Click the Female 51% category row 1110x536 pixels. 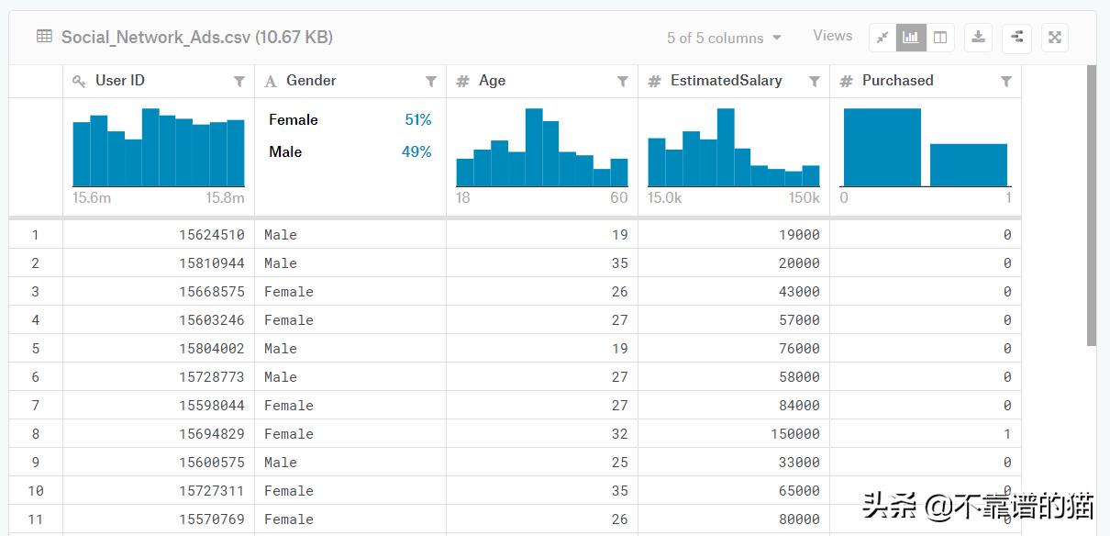[x=350, y=120]
